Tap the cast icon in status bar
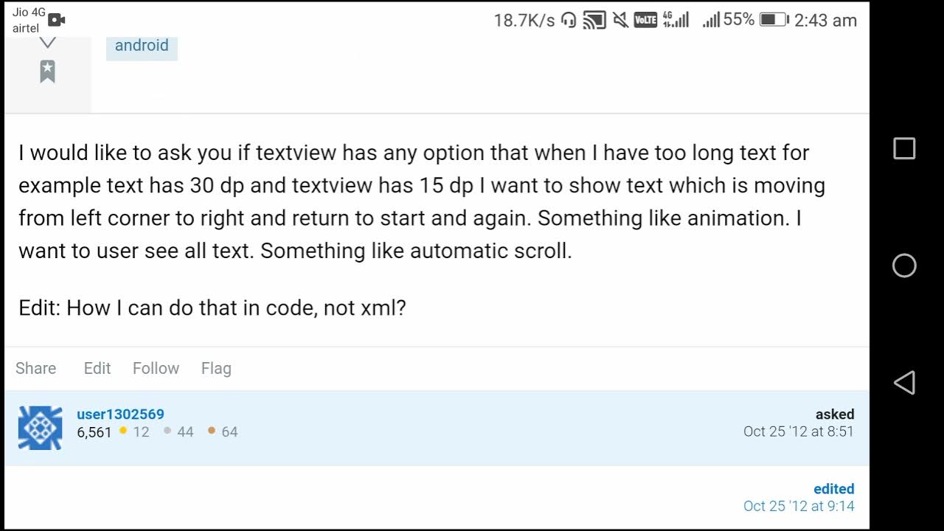This screenshot has height=531, width=944. tap(594, 20)
